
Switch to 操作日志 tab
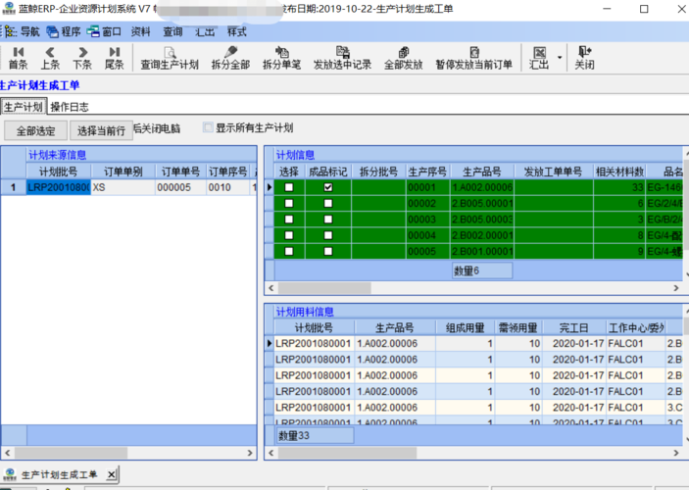[70, 107]
